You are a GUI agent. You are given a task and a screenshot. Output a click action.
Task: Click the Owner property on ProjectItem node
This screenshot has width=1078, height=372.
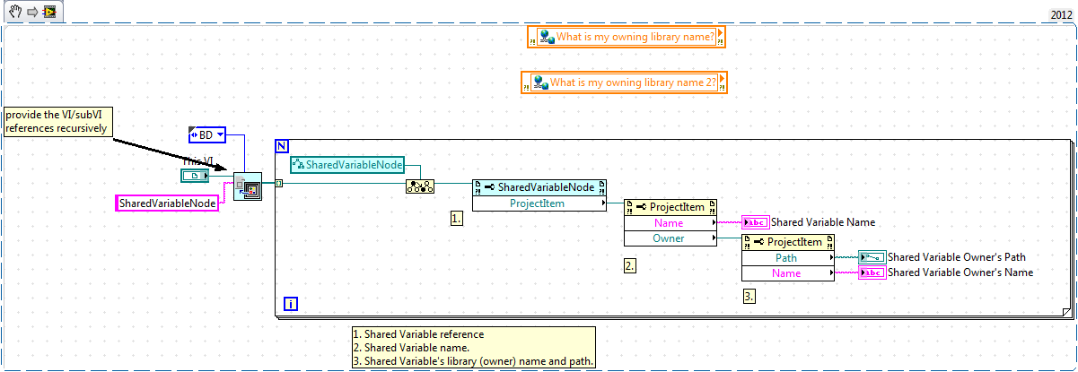[x=669, y=238]
